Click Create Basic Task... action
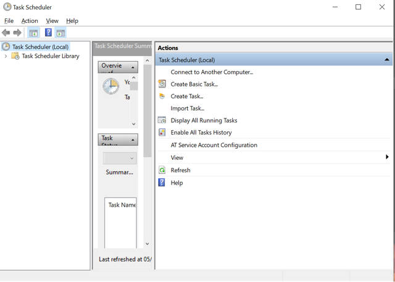Screen dimensions: 395x282 click(x=194, y=84)
